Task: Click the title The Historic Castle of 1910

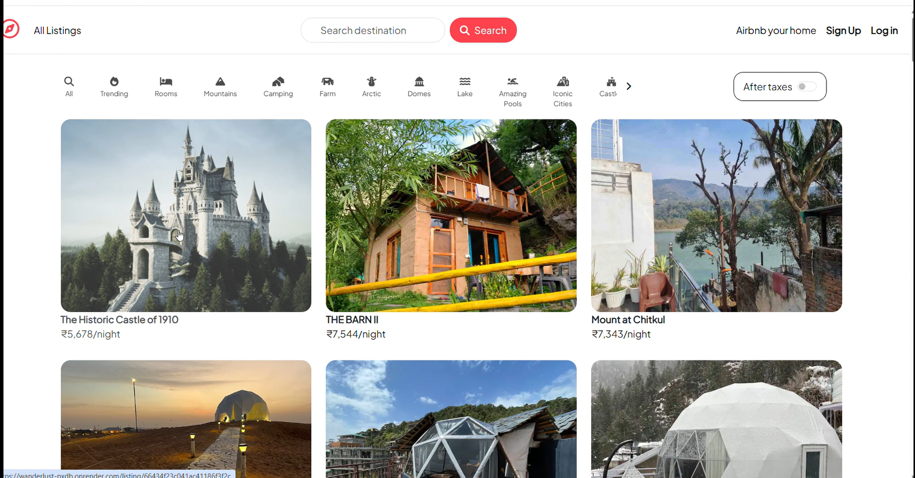Action: point(119,319)
